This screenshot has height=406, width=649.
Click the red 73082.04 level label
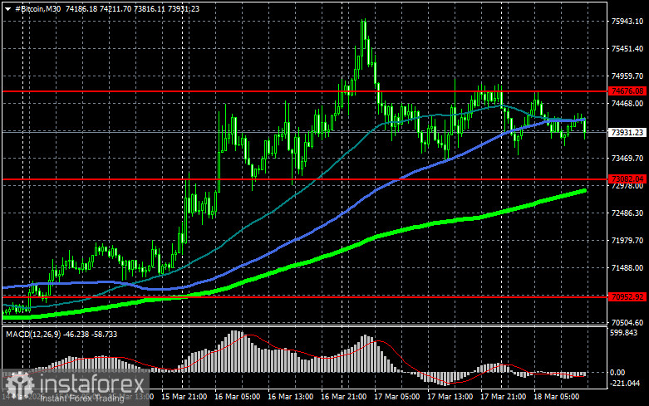[x=627, y=179]
